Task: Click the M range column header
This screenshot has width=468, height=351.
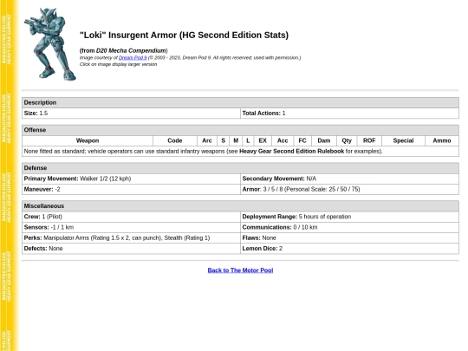Action: pyautogui.click(x=236, y=140)
